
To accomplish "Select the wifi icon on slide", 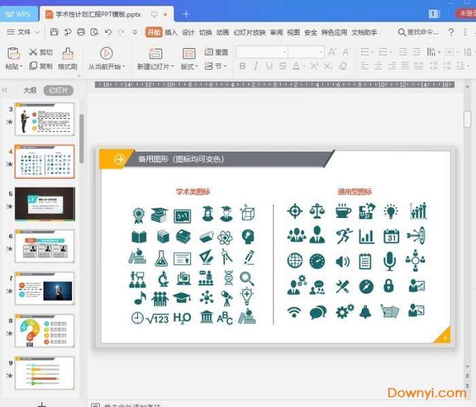I will click(x=294, y=312).
